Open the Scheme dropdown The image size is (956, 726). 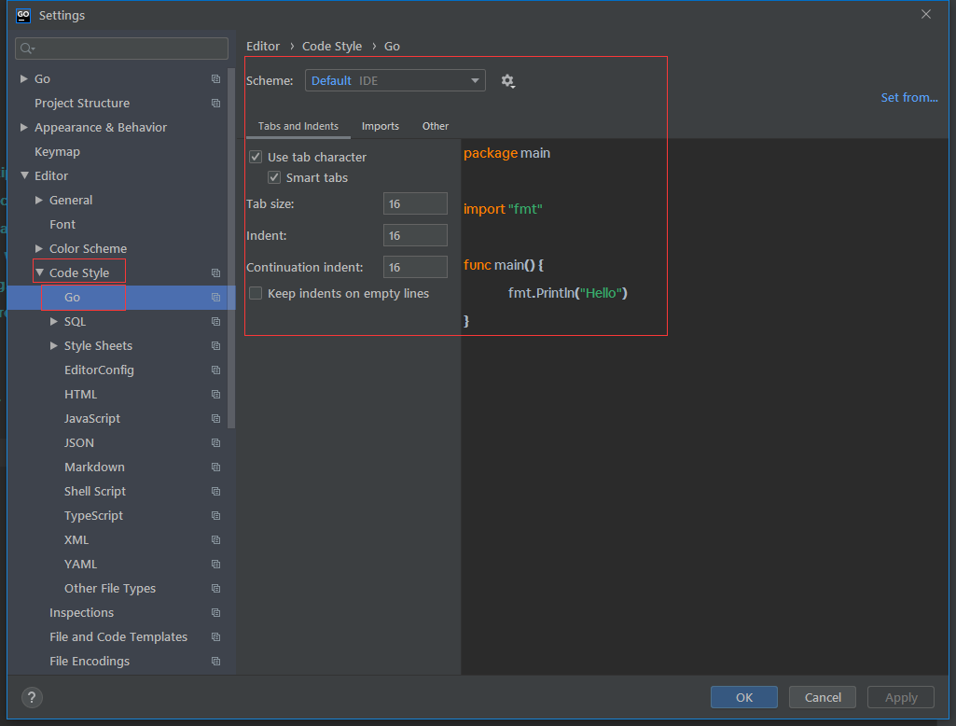coord(395,81)
